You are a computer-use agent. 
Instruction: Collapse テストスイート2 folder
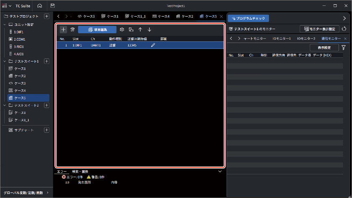[5, 105]
